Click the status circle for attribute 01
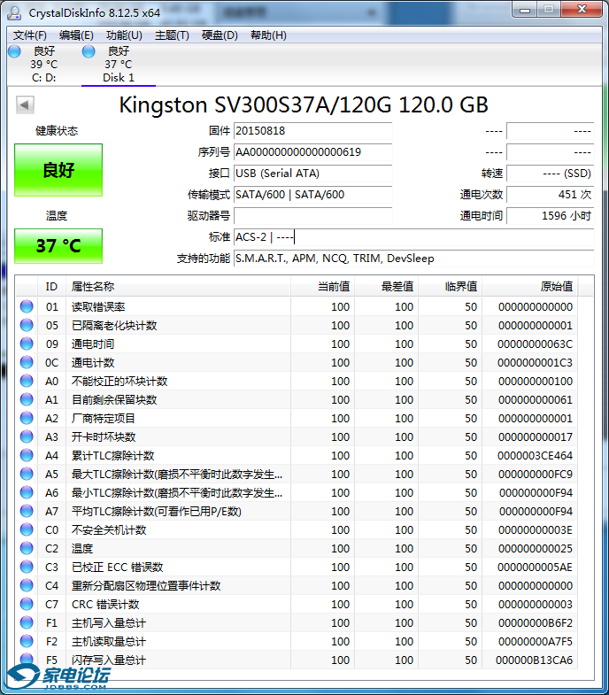The height and width of the screenshot is (695, 609). 27,306
